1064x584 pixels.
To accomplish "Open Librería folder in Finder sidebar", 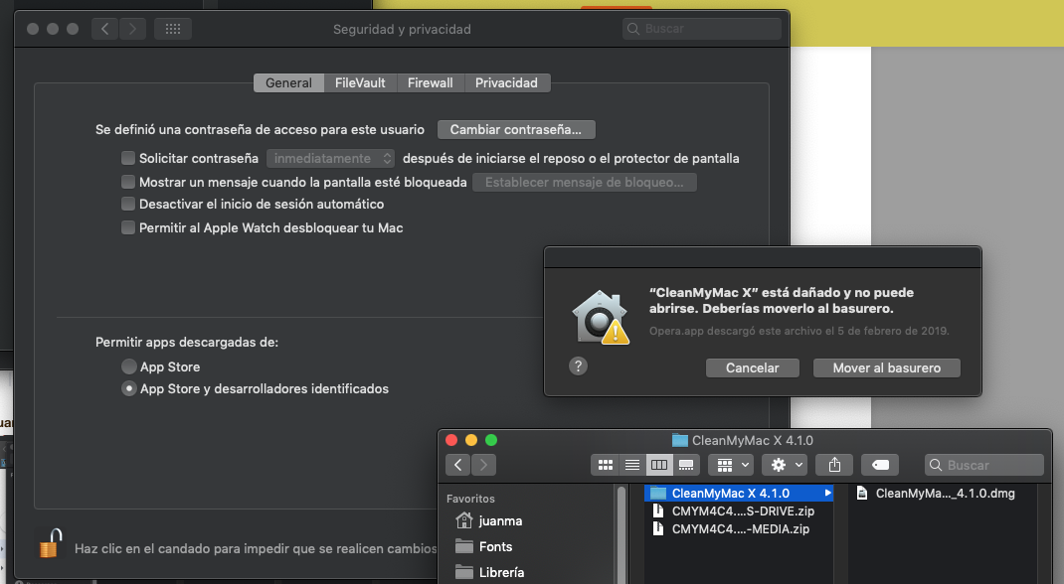I will coord(489,572).
